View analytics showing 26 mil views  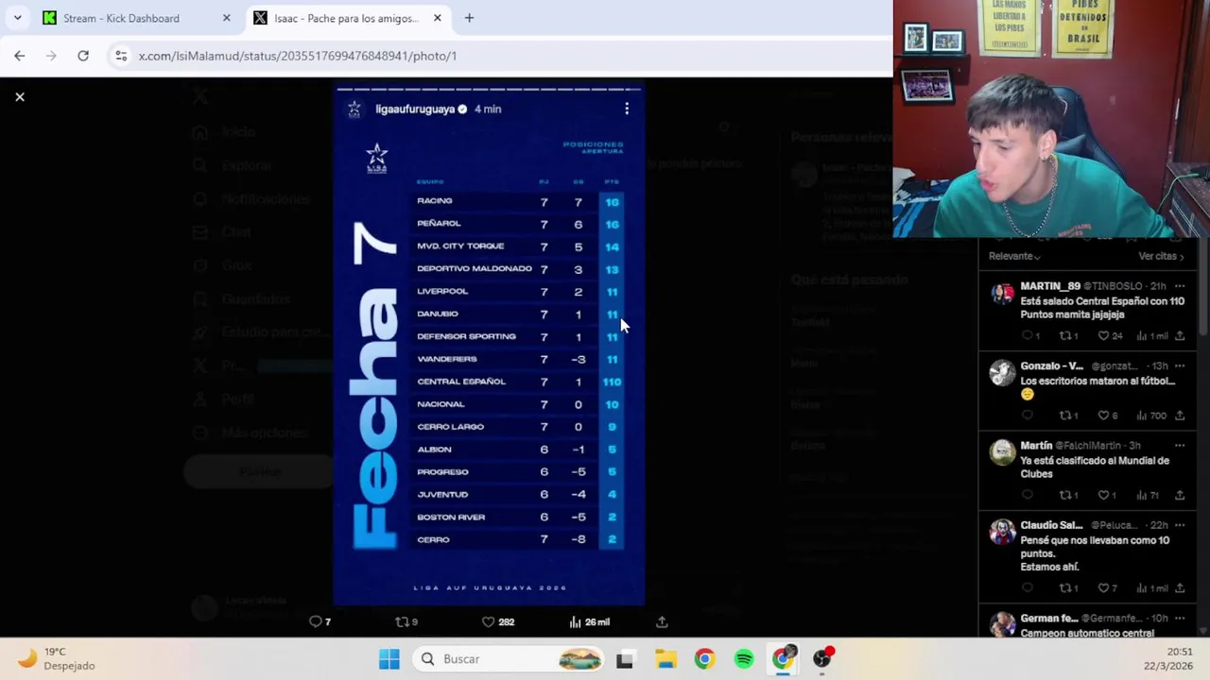(x=589, y=621)
